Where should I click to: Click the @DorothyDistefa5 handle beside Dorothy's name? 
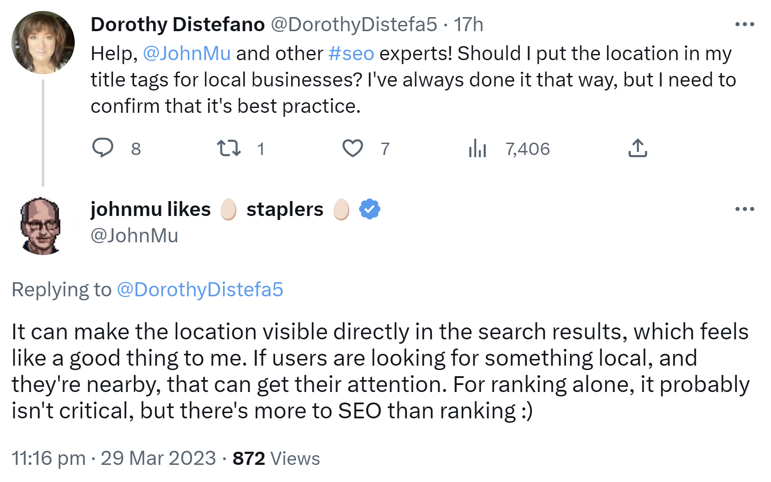click(x=354, y=25)
